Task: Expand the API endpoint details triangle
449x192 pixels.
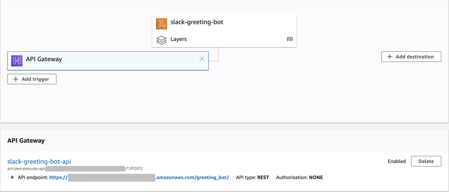Action: click(x=13, y=177)
